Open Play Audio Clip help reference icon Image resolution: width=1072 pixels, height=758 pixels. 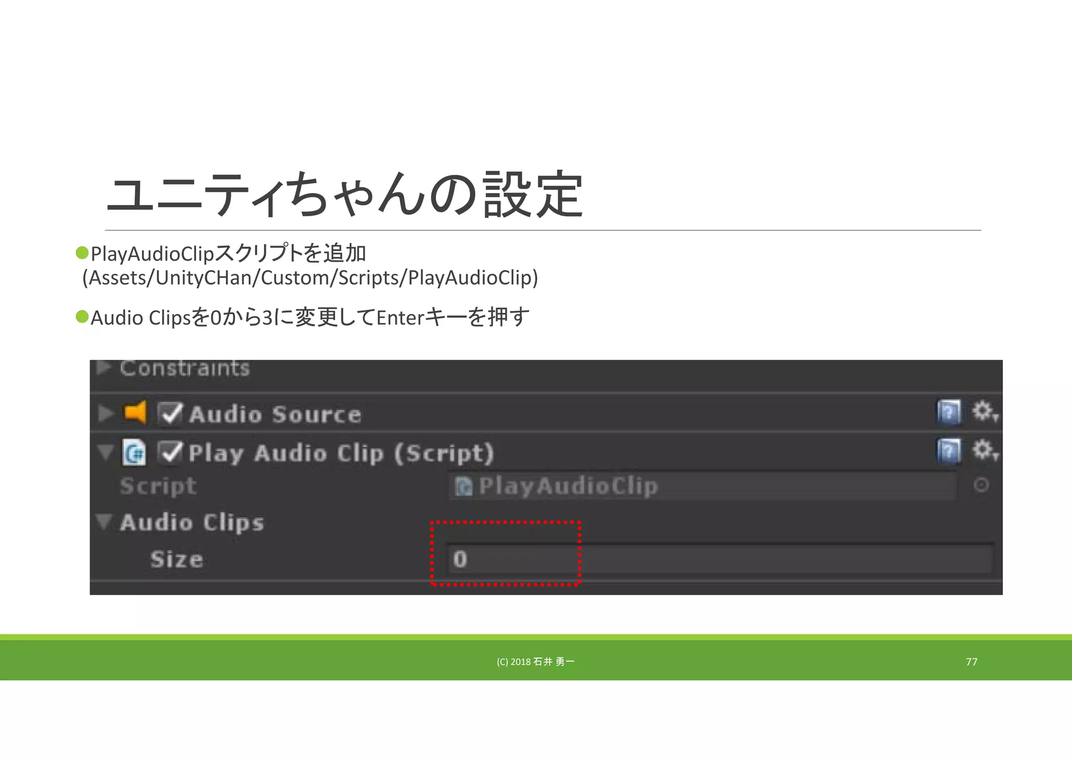click(x=949, y=451)
